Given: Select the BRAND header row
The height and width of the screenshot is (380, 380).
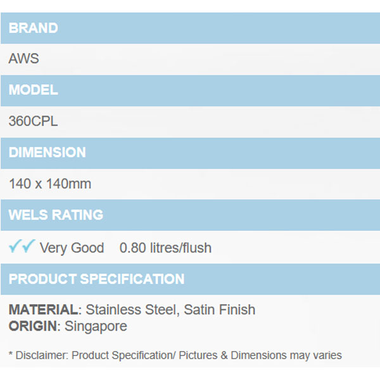Looking at the screenshot, I should tap(190, 28).
